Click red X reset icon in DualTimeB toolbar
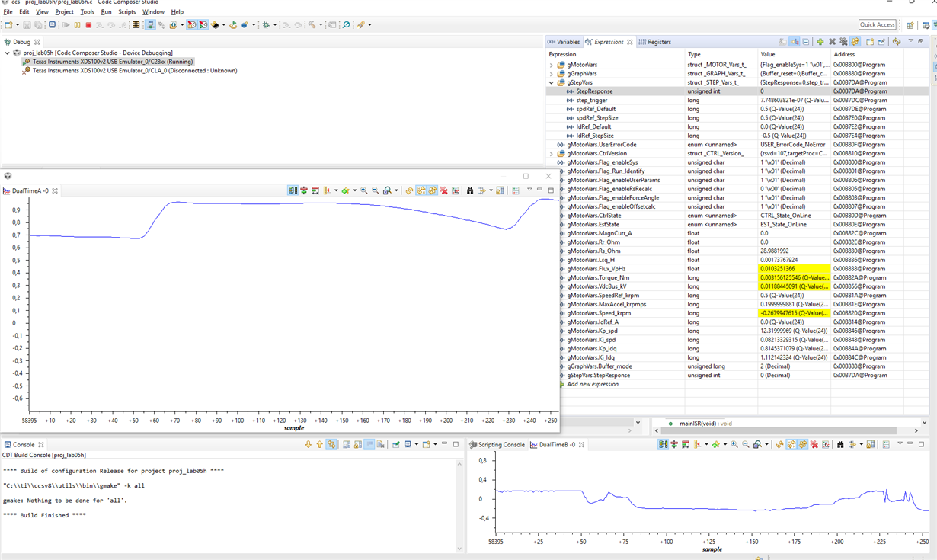937x560 pixels. tap(814, 444)
